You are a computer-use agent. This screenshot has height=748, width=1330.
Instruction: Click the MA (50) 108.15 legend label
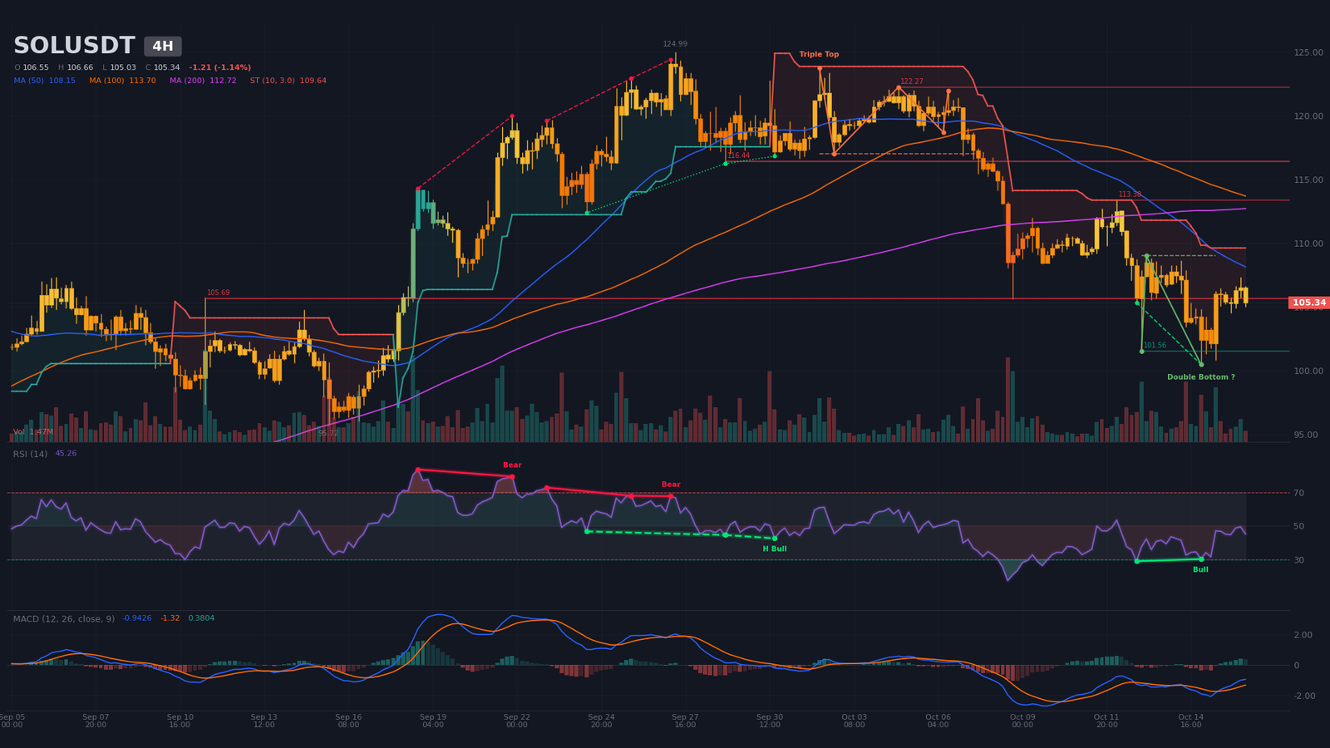coord(45,81)
